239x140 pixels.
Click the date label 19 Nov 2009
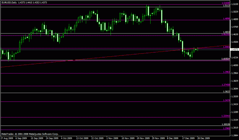143,138
